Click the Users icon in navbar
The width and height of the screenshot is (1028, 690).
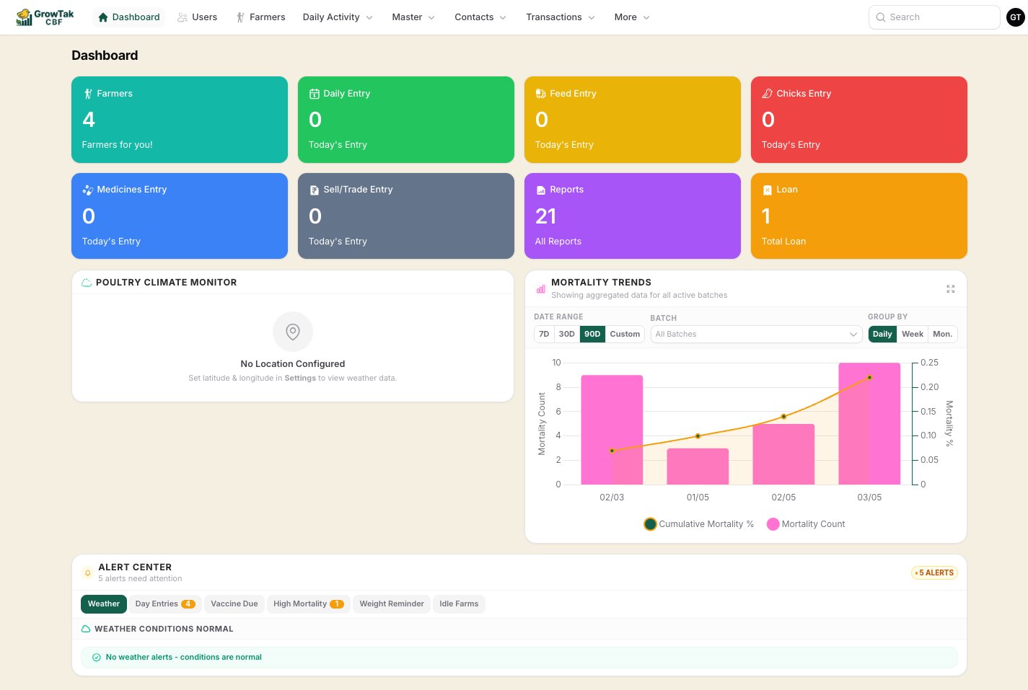coord(183,17)
